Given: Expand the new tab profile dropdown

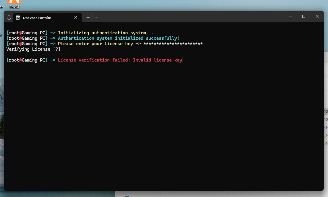Looking at the screenshot, I should (x=97, y=18).
